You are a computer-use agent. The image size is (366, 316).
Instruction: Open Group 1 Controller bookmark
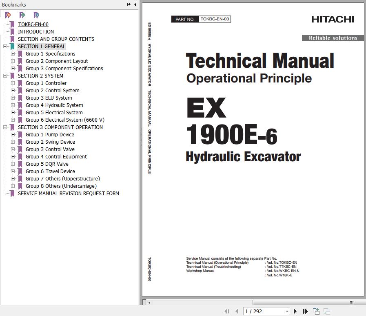tap(46, 83)
